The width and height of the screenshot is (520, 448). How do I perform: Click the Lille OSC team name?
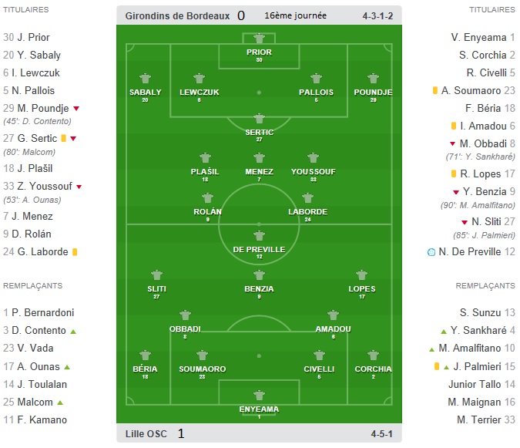tap(146, 433)
